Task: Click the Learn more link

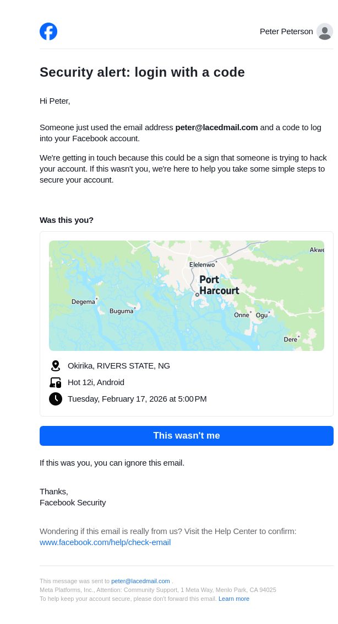Action: point(234,599)
